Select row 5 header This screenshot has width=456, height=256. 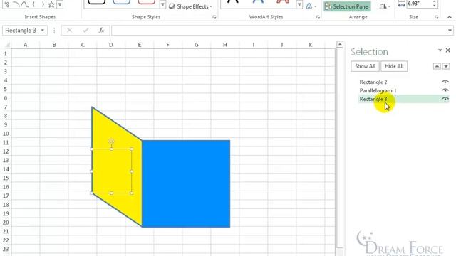(6, 89)
